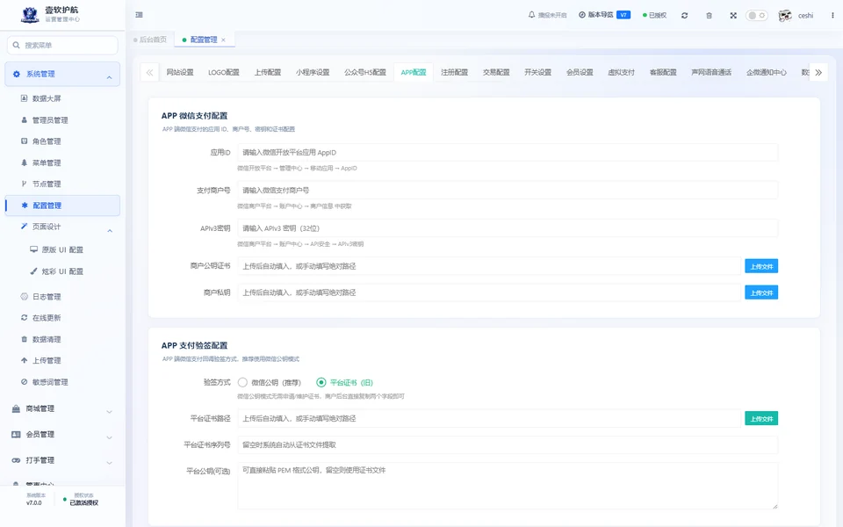Switch to the LOGO配置 tab
The width and height of the screenshot is (843, 527).
coord(224,72)
